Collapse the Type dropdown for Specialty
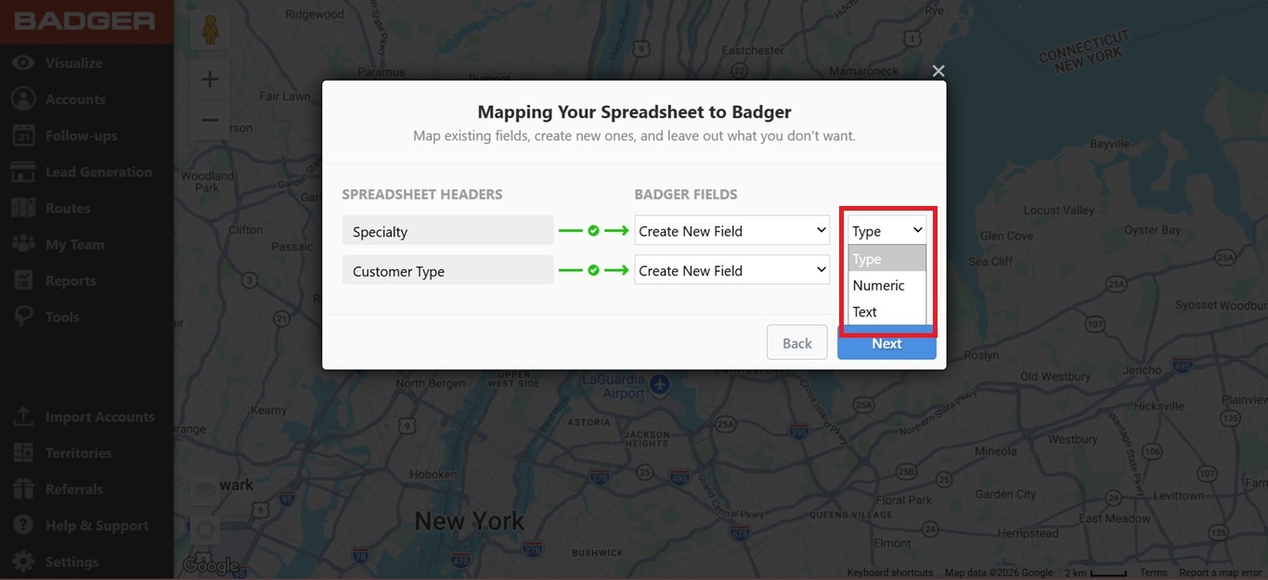 click(x=887, y=231)
